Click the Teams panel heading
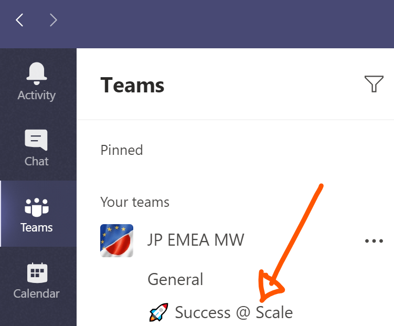Screen dimensions: 394x326 (x=132, y=85)
